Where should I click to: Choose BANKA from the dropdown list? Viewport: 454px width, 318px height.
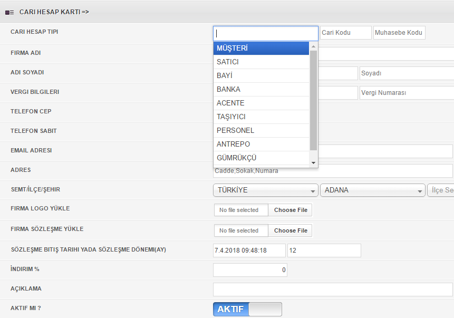tap(261, 89)
